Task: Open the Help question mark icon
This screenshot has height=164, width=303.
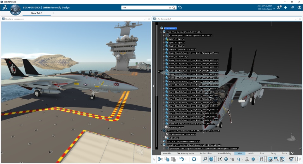Action: coord(299,7)
